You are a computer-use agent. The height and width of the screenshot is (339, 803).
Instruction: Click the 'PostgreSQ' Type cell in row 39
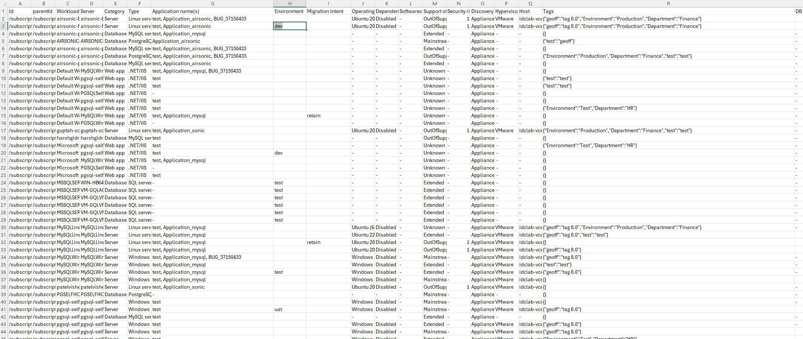140,294
